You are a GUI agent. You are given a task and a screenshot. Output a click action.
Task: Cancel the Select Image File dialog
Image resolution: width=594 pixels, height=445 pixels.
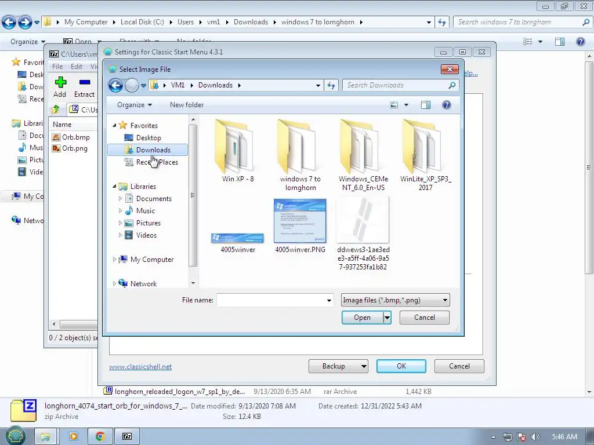click(x=424, y=318)
